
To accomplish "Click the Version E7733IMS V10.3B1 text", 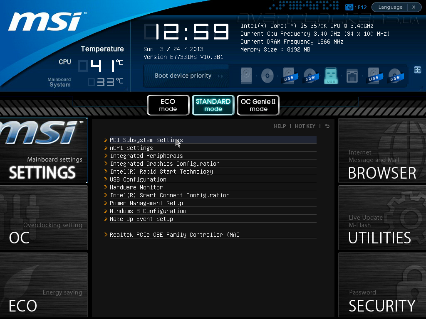I will [183, 57].
